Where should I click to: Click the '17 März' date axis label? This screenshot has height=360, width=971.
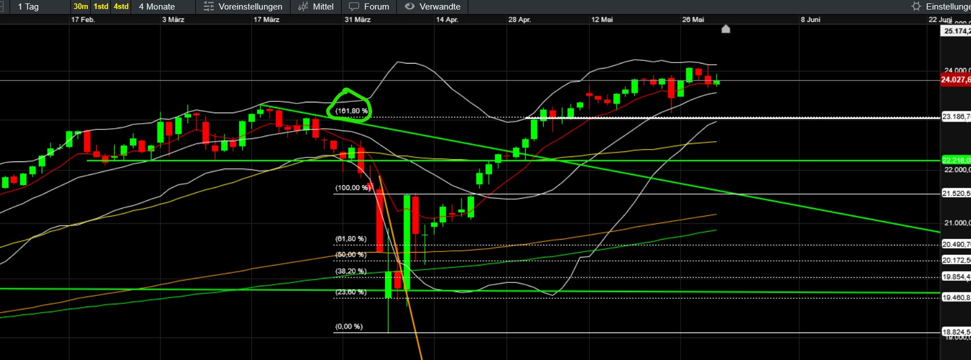pyautogui.click(x=266, y=20)
